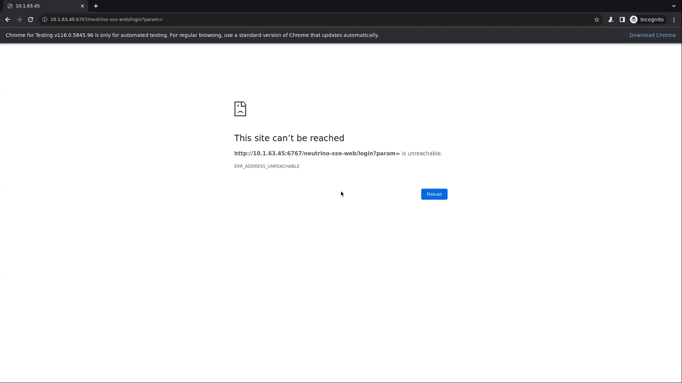Close the 10.1.63.45 tab
This screenshot has height=383, width=682.
click(x=82, y=6)
